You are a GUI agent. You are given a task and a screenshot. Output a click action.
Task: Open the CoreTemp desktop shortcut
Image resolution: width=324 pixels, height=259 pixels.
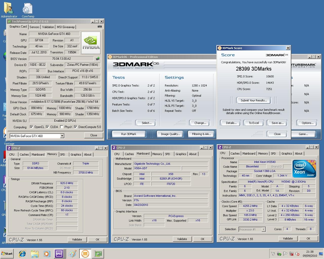(x=28, y=10)
